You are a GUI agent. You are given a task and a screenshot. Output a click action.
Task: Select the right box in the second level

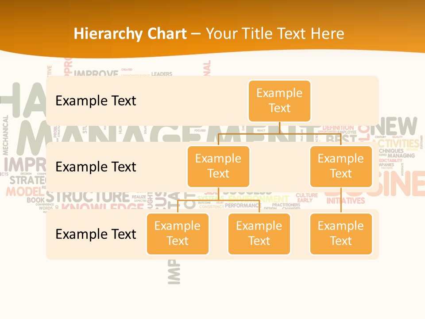340,166
